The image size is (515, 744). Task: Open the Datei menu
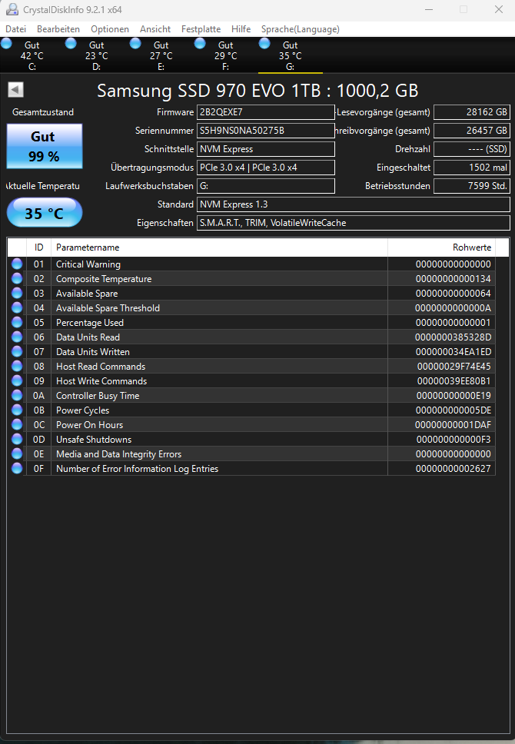[x=15, y=29]
